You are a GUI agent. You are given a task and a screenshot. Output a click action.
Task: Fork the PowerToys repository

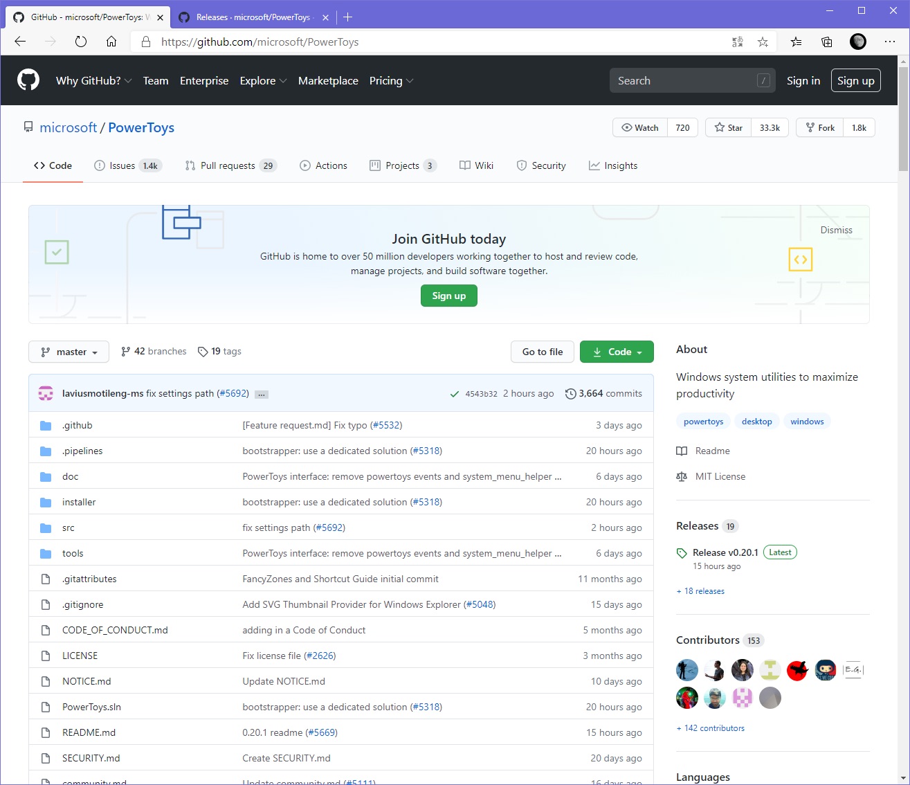tap(820, 127)
